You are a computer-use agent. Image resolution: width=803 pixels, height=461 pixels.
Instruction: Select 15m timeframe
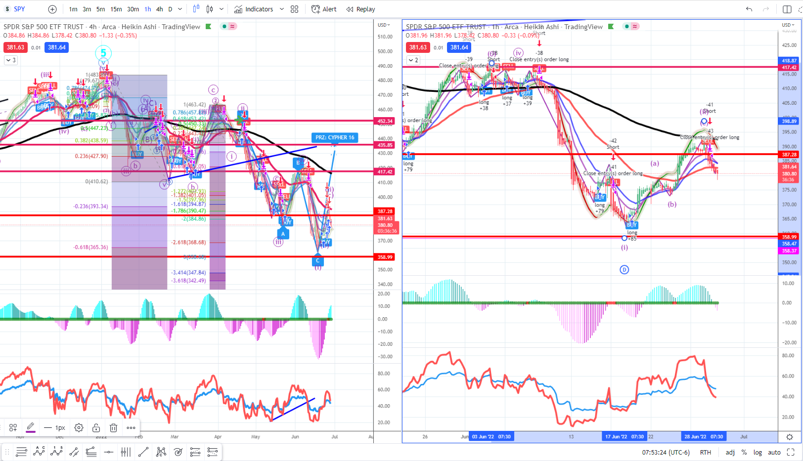click(116, 9)
